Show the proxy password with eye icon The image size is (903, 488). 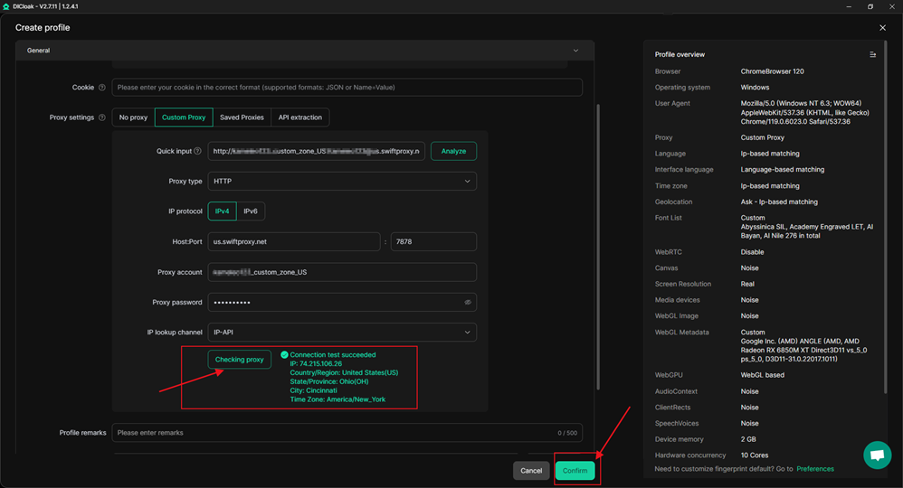click(468, 303)
